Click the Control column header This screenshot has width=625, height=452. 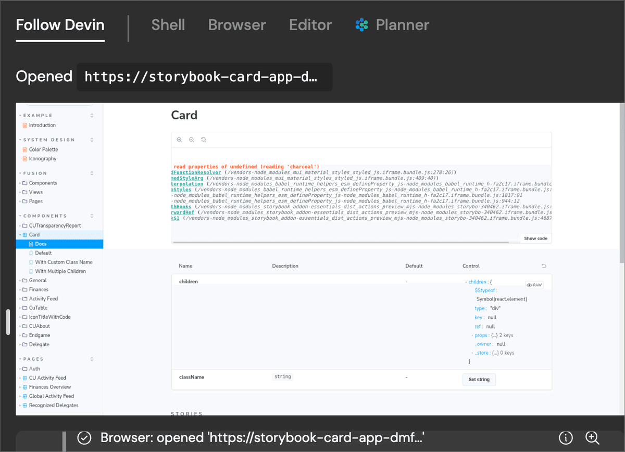[x=471, y=266]
